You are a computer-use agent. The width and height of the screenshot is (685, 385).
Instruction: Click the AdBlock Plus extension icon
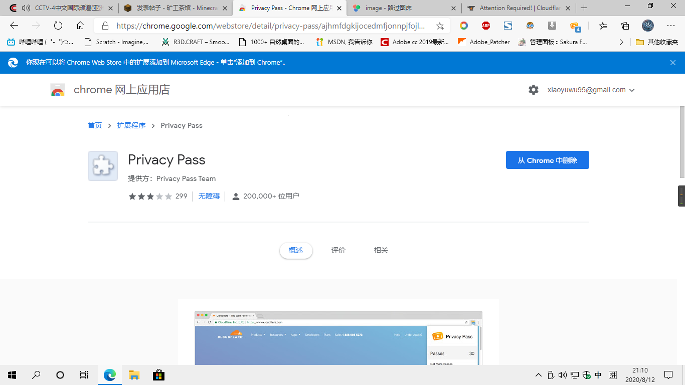pyautogui.click(x=485, y=26)
